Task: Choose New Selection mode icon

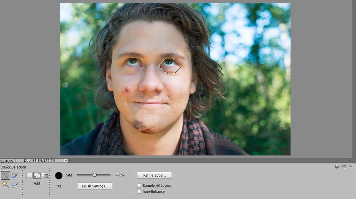Action: pos(29,175)
